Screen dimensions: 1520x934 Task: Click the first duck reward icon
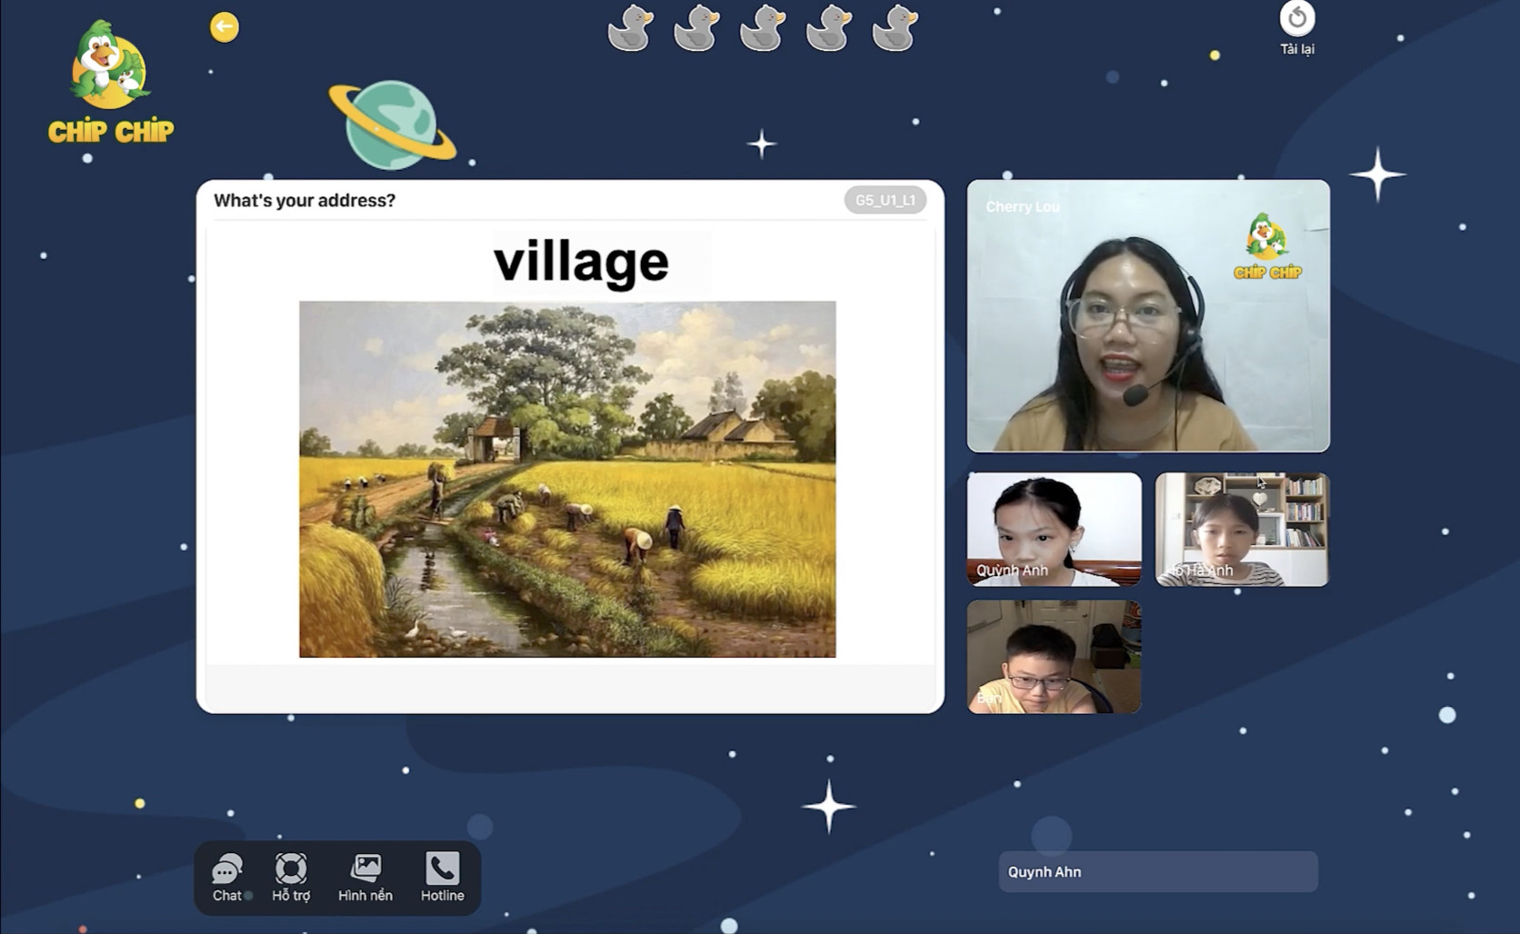(x=630, y=27)
